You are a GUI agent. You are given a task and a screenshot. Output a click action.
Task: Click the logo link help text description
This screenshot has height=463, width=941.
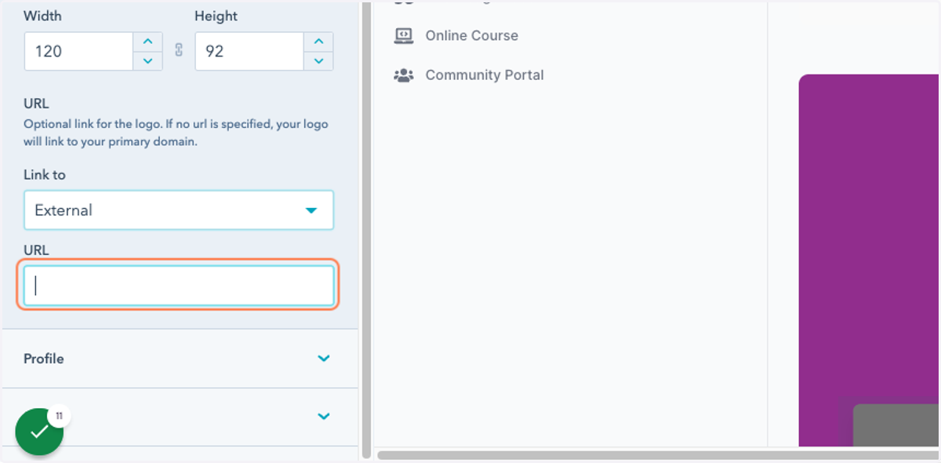pos(176,133)
